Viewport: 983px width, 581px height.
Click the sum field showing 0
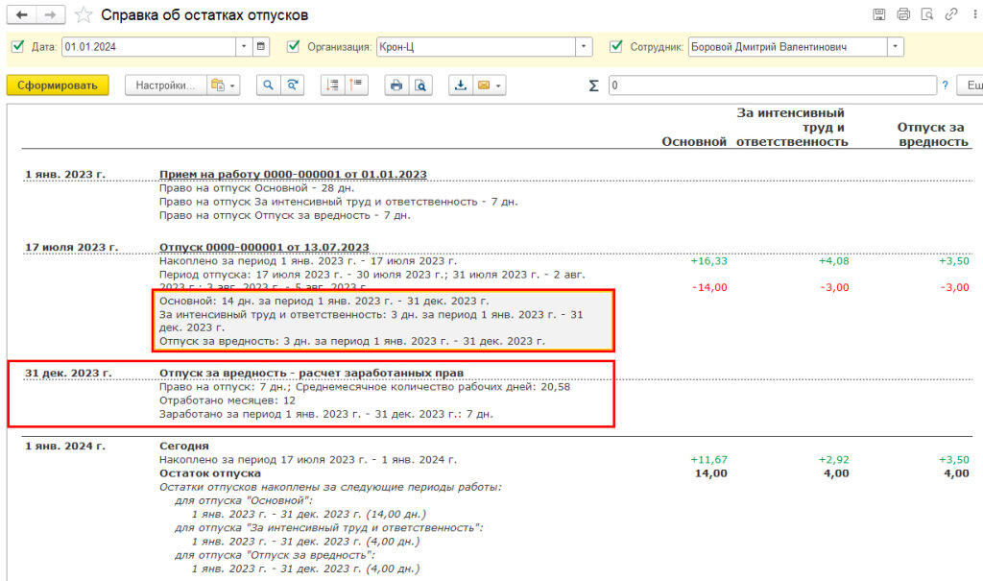click(773, 85)
